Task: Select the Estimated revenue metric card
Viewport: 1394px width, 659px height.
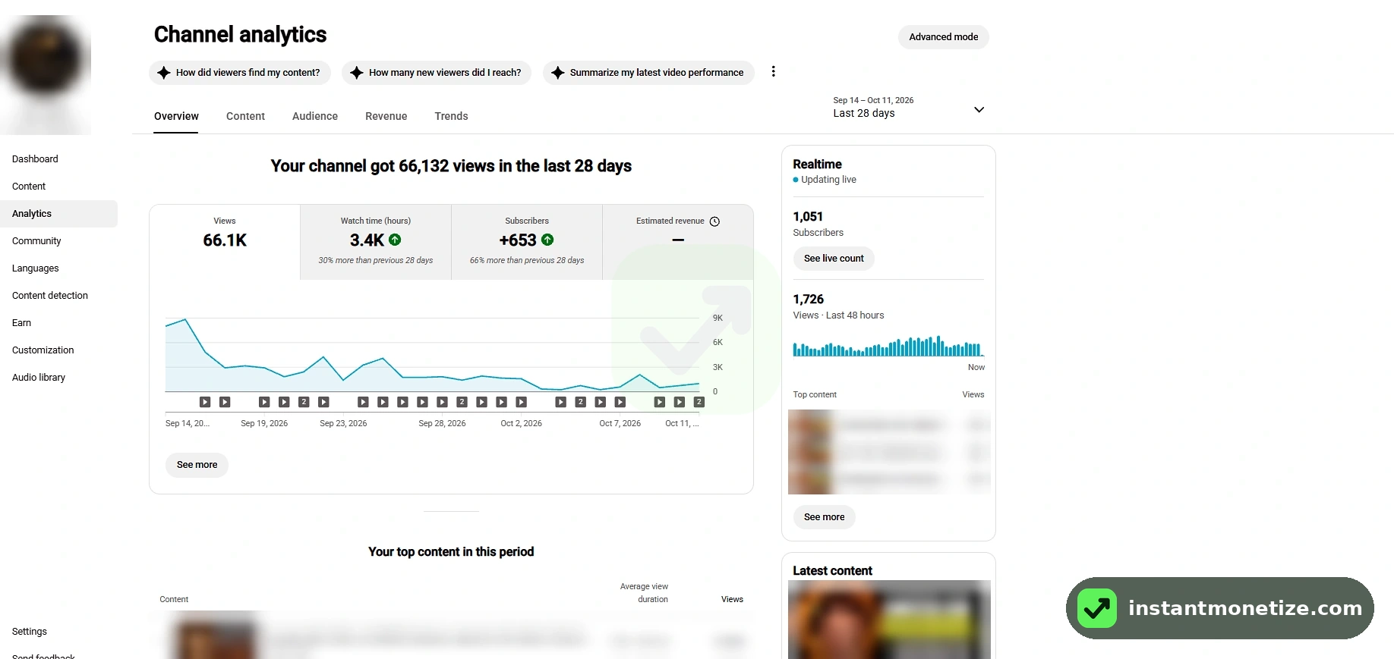Action: [678, 242]
